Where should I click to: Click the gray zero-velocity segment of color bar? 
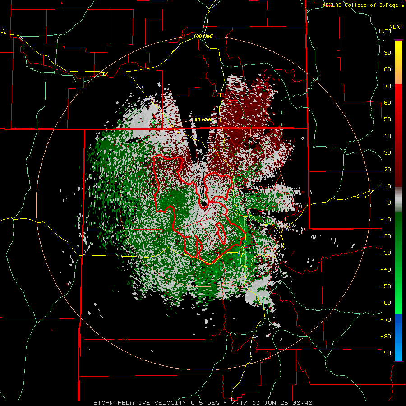tap(398, 200)
